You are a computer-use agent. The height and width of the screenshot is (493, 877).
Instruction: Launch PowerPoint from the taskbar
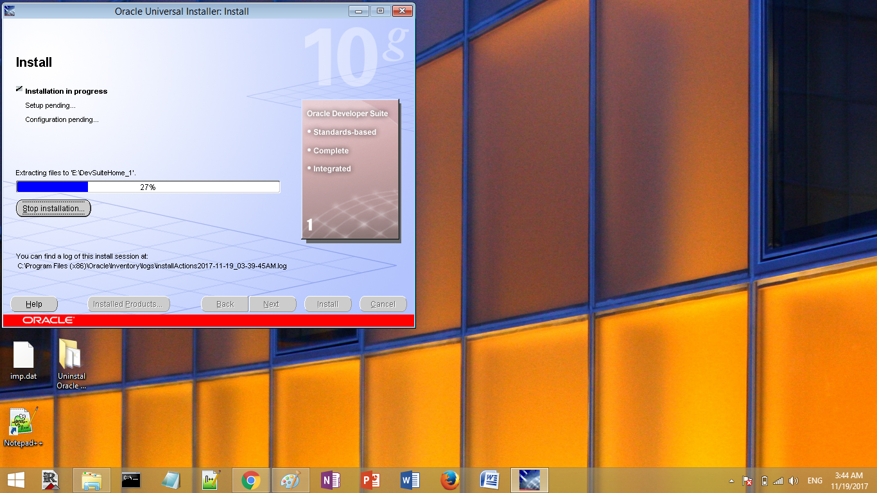point(370,480)
